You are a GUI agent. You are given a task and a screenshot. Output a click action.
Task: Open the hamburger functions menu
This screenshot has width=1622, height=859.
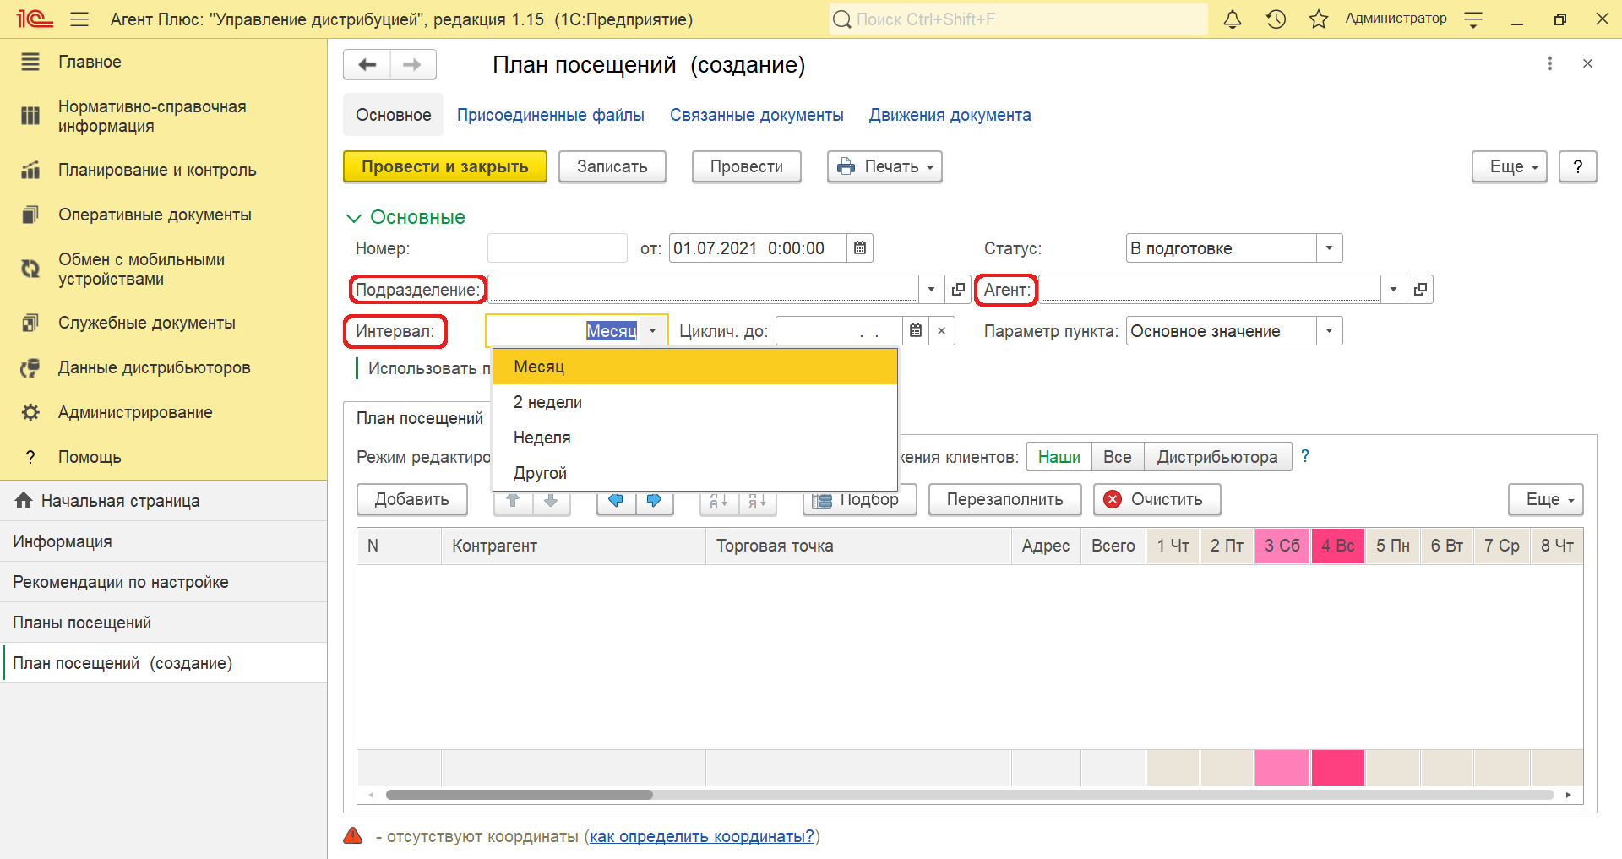click(x=79, y=19)
